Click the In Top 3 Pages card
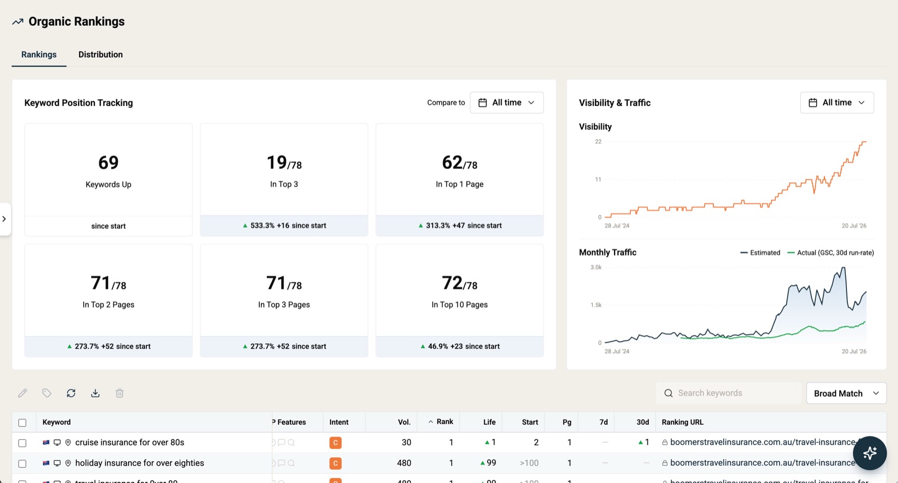Image resolution: width=898 pixels, height=483 pixels. click(284, 301)
